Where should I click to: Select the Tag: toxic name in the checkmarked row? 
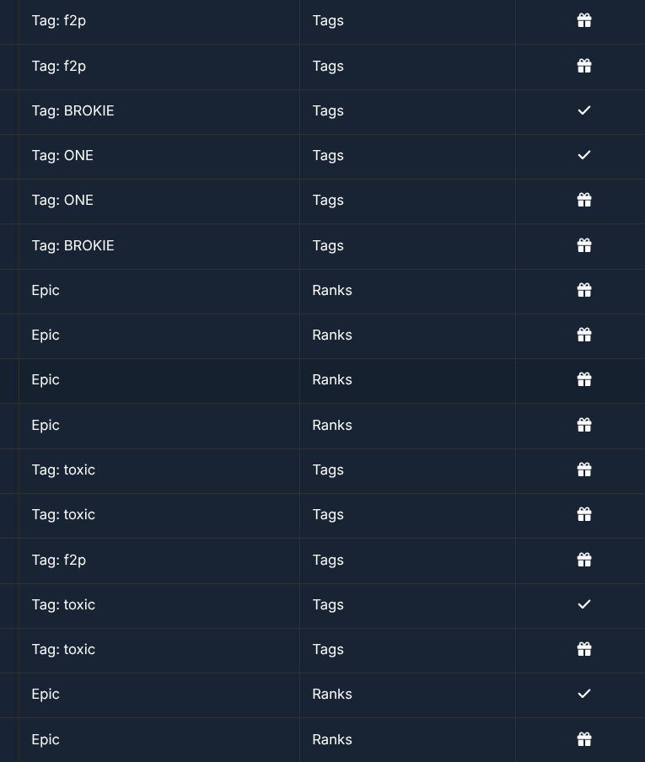[63, 604]
